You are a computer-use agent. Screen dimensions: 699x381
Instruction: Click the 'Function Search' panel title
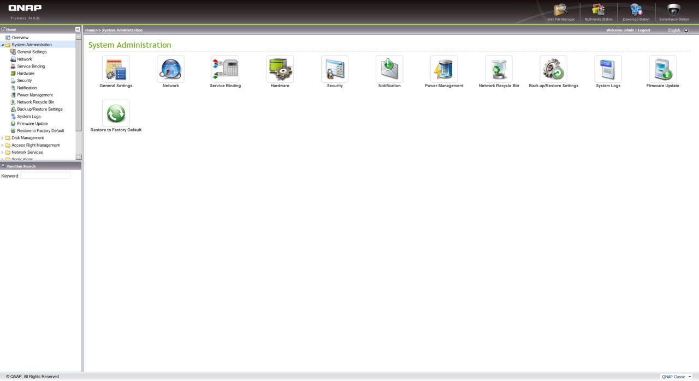point(21,166)
